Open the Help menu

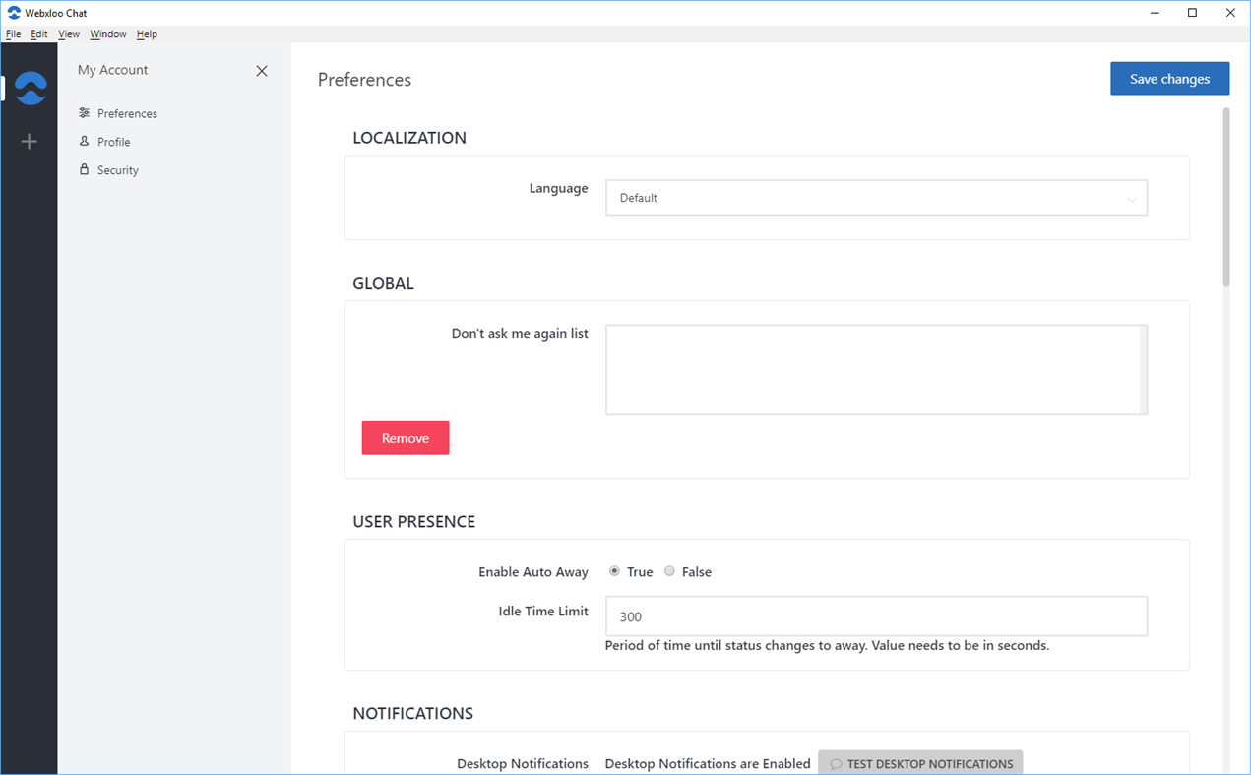147,34
